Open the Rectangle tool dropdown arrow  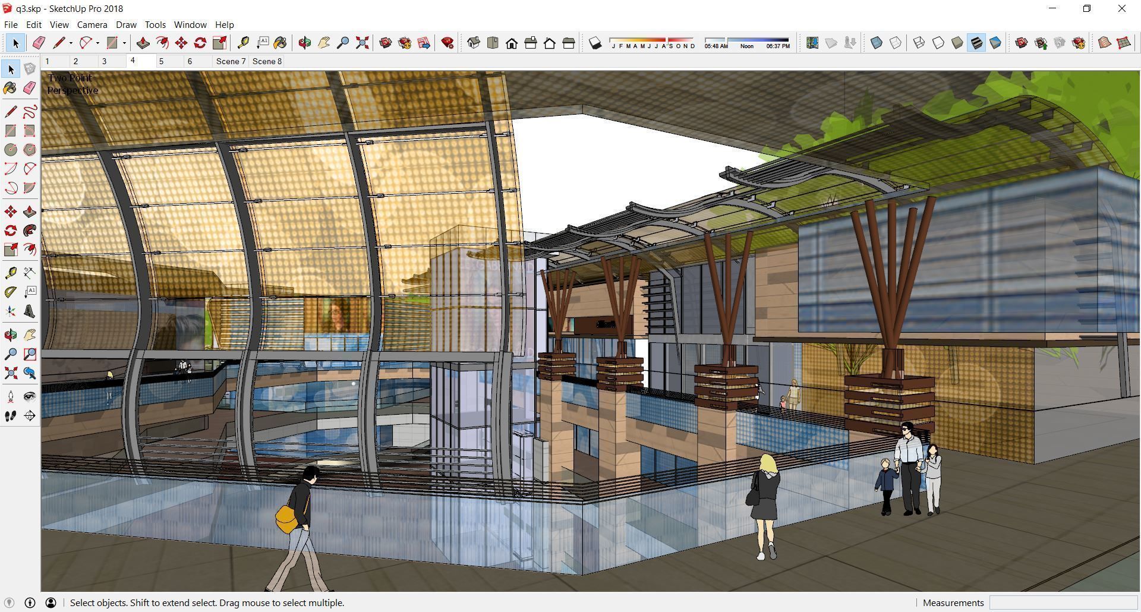[124, 42]
